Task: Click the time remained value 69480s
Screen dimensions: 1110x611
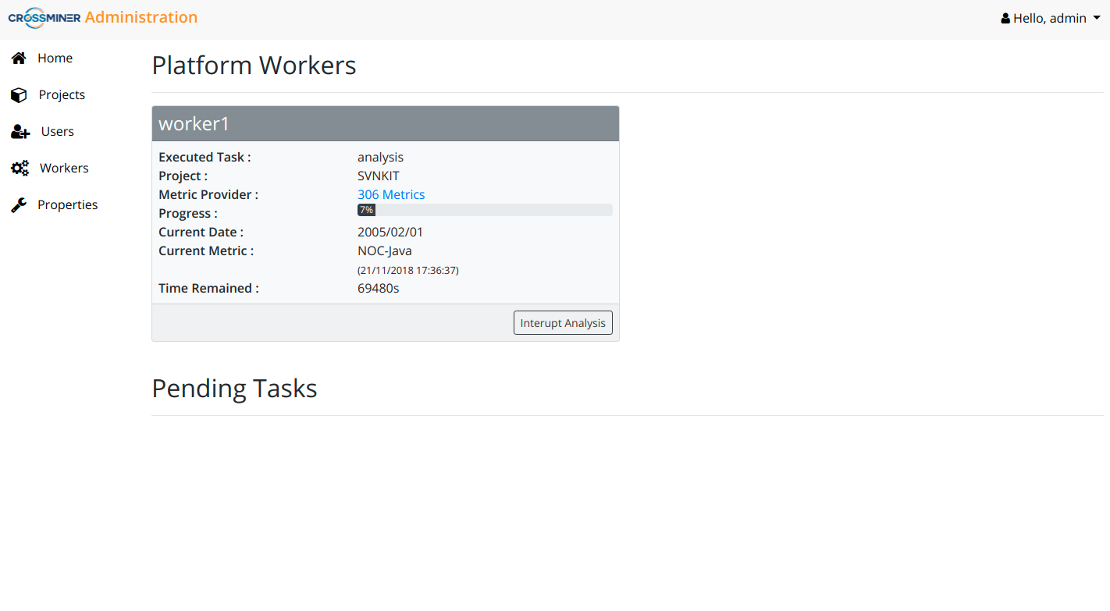Action: pyautogui.click(x=379, y=288)
